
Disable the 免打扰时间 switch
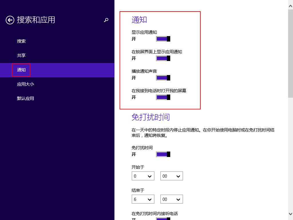coord(163,154)
